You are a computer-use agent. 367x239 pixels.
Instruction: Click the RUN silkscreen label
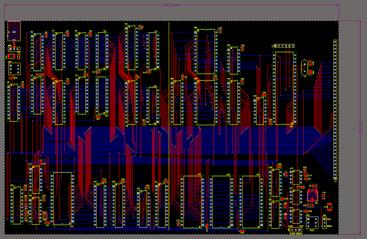click(x=329, y=219)
